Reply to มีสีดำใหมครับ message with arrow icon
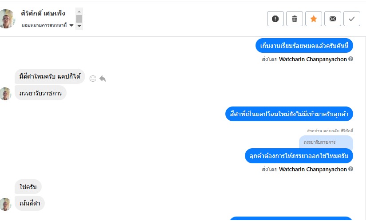 pyautogui.click(x=102, y=79)
